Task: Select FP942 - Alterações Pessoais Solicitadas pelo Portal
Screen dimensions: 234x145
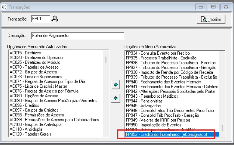Action: click(171, 91)
